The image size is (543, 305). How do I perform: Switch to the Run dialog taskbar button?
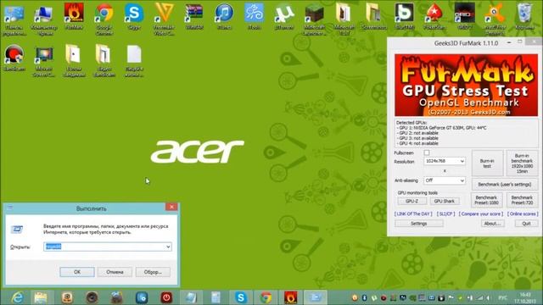(x=316, y=297)
